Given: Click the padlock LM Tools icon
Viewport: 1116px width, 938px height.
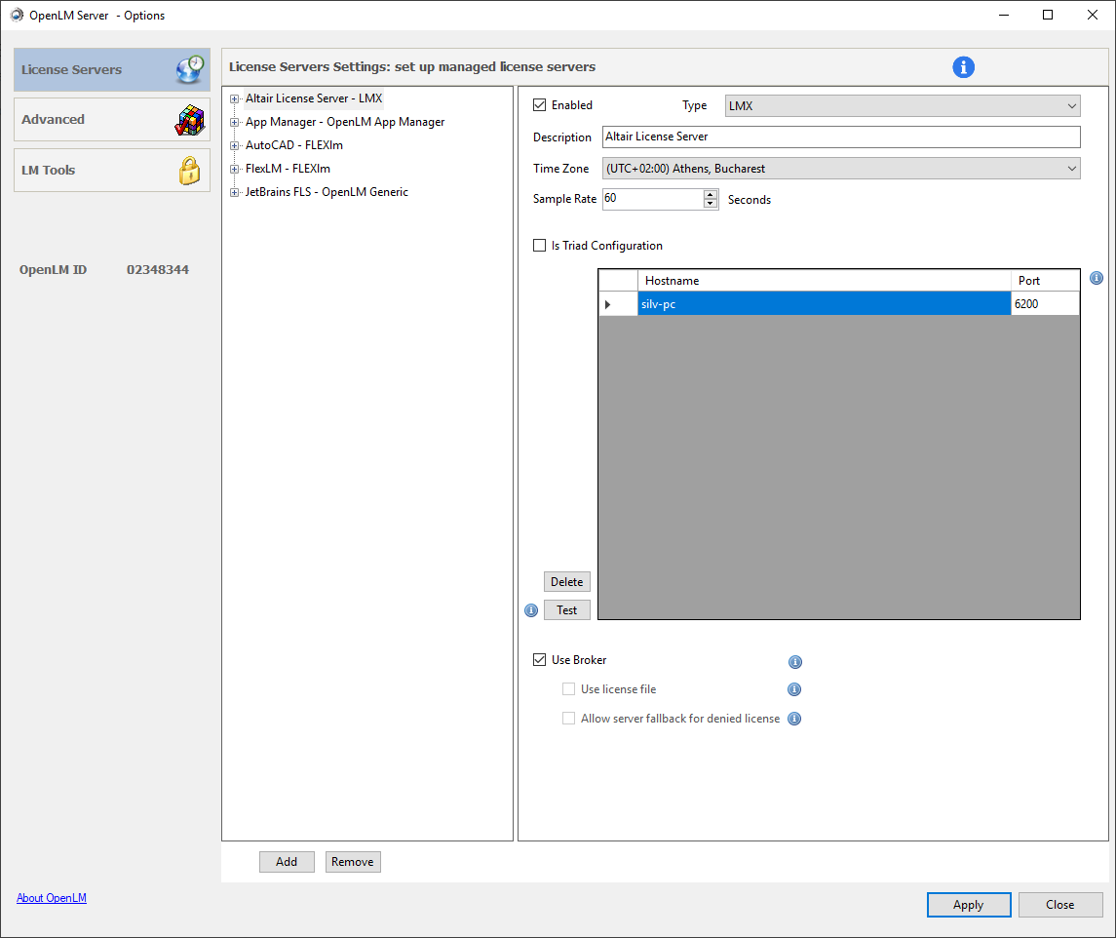Looking at the screenshot, I should coord(189,171).
